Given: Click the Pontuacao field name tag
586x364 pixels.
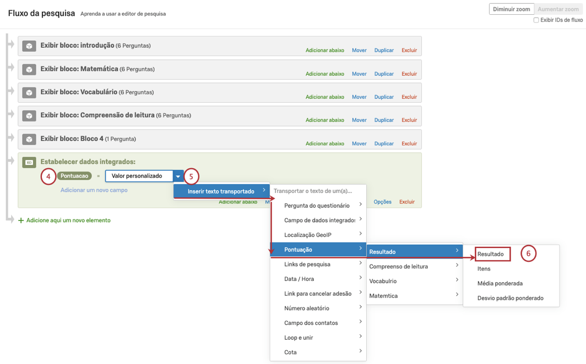Looking at the screenshot, I should tap(74, 176).
